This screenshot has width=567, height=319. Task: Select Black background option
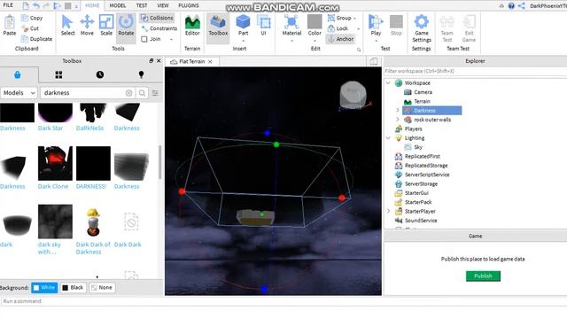click(x=73, y=287)
